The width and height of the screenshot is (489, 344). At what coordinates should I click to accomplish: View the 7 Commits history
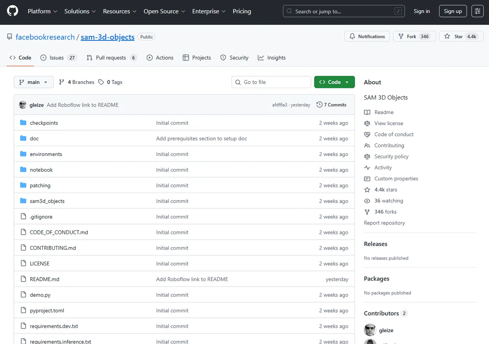[x=332, y=105]
